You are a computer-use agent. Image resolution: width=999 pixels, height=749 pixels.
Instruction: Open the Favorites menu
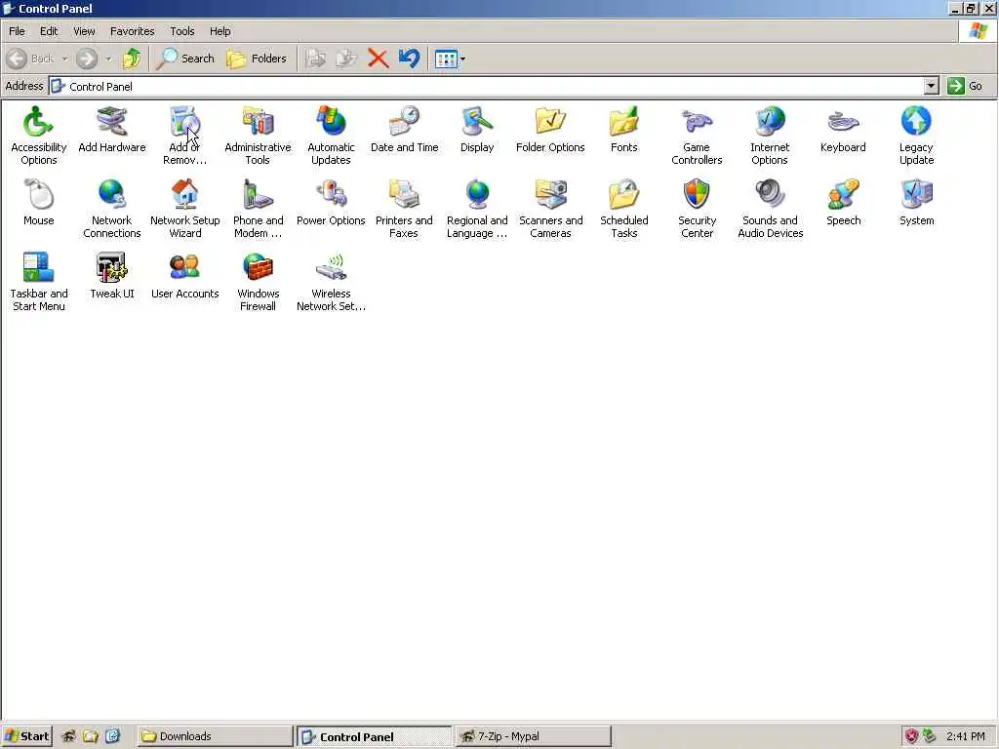click(132, 31)
